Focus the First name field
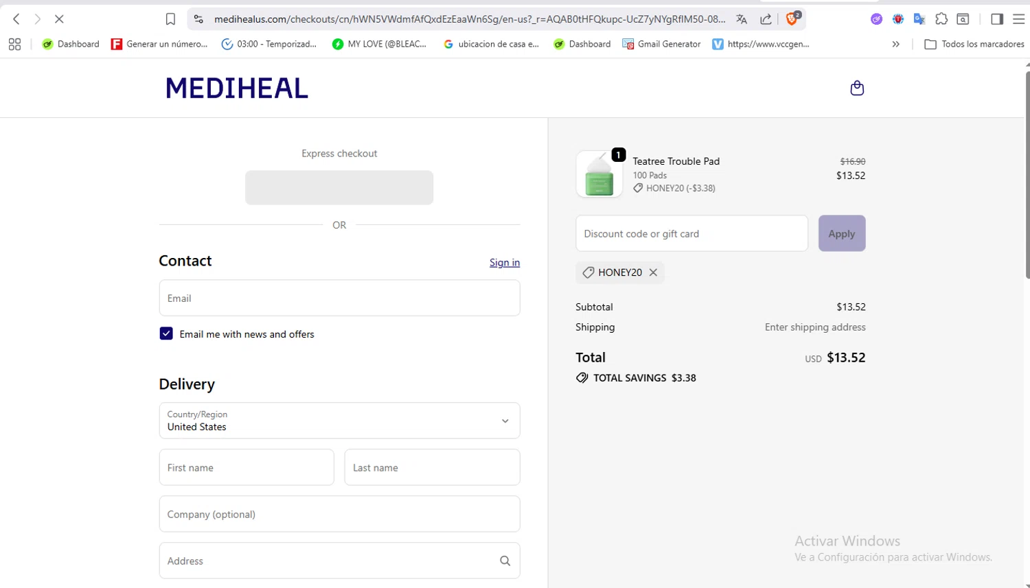 [x=247, y=467]
